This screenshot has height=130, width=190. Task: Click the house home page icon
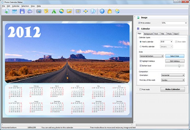(x=117, y=11)
